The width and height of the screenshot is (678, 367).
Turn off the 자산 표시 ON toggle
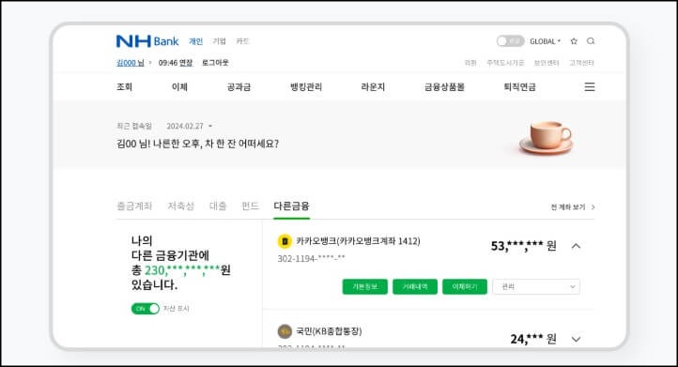click(146, 309)
